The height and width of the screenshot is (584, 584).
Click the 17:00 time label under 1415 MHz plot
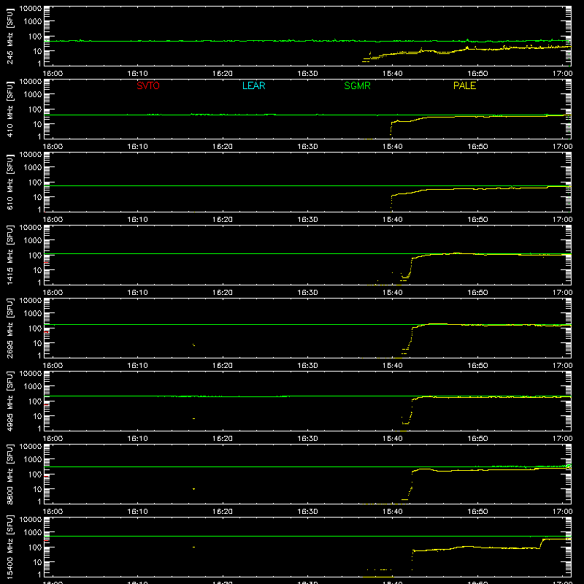[x=562, y=293]
